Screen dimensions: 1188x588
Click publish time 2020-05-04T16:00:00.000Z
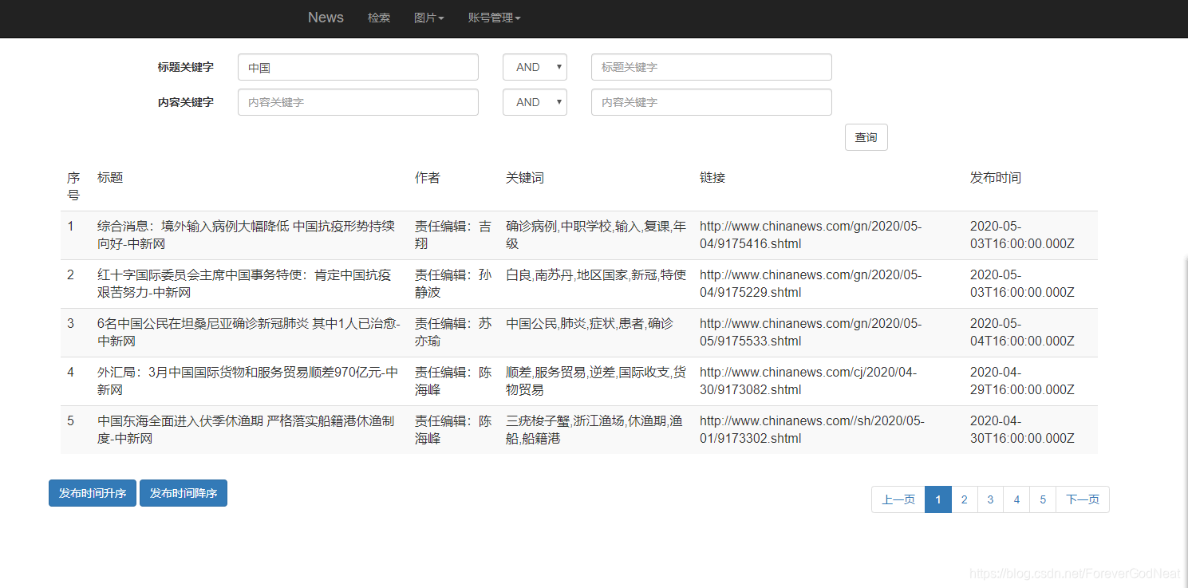click(x=1022, y=332)
